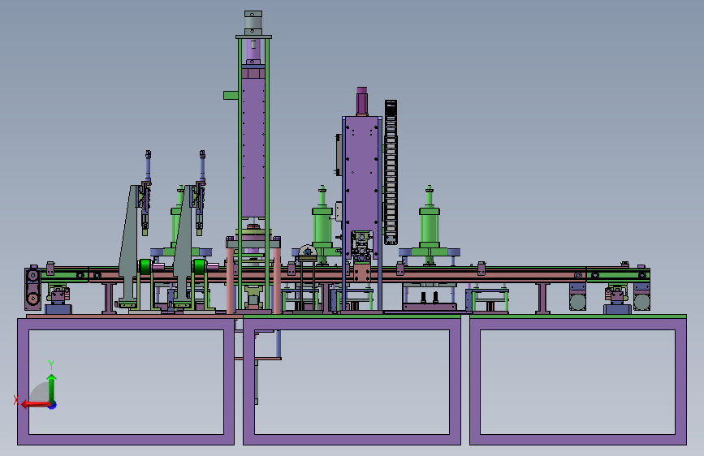Click the X label on the axis triad

[x=16, y=400]
